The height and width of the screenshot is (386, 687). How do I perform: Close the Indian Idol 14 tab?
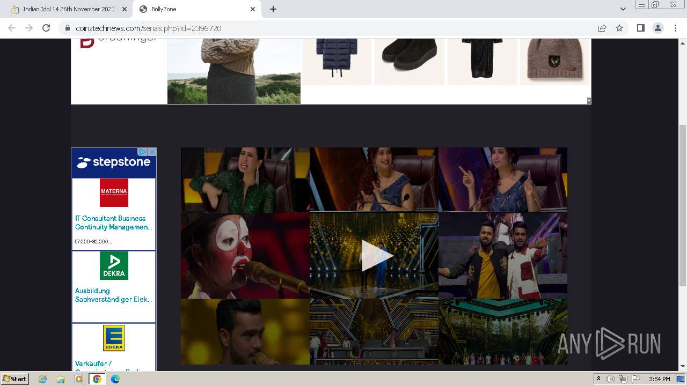click(x=124, y=9)
